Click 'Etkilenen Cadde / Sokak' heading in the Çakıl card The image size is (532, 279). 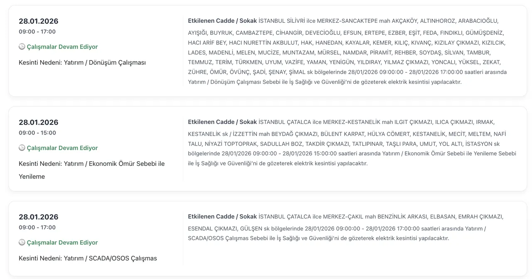222,216
